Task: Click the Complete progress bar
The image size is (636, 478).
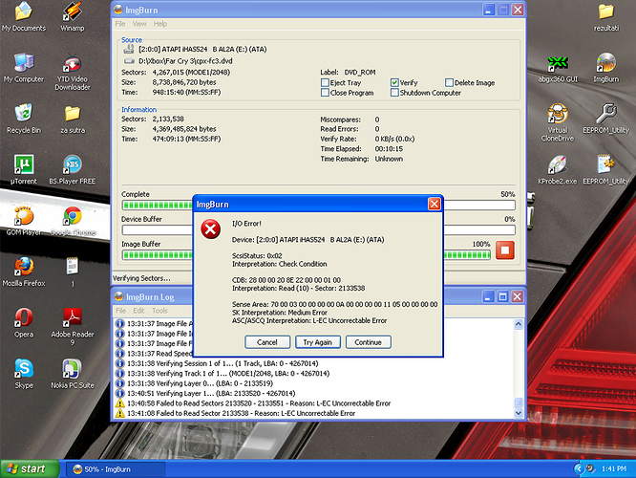Action: click(x=318, y=206)
